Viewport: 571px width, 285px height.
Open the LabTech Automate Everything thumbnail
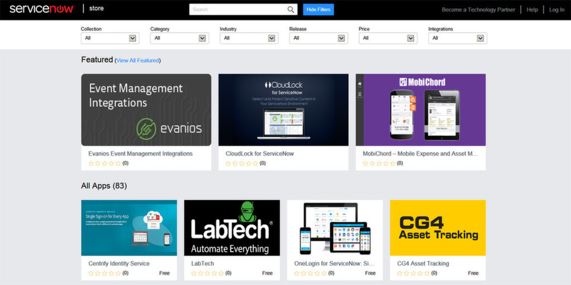(x=232, y=227)
